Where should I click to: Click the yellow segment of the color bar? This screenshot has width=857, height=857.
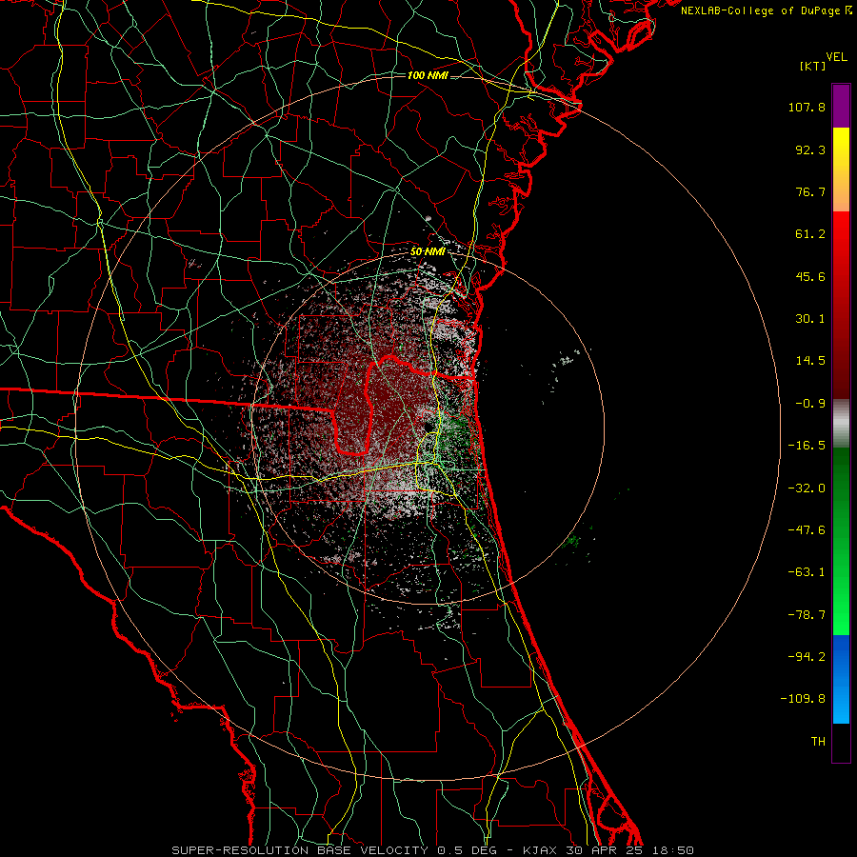[841, 169]
